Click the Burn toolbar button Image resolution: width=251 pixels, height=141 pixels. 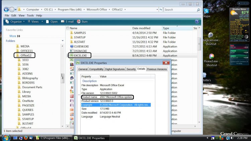82,22
